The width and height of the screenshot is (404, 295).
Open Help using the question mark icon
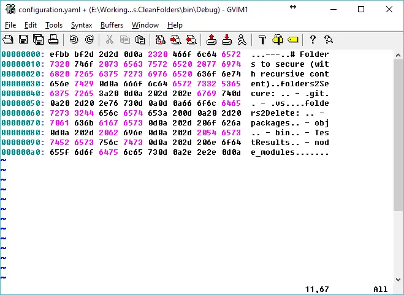click(x=313, y=40)
